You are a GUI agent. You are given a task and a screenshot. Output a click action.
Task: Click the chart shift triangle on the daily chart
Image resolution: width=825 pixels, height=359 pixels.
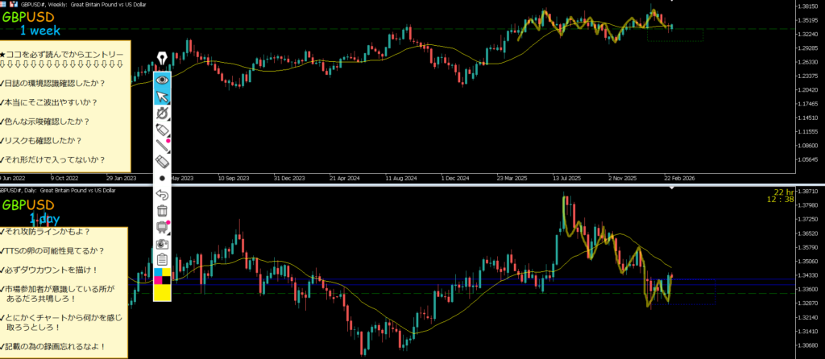coord(671,188)
